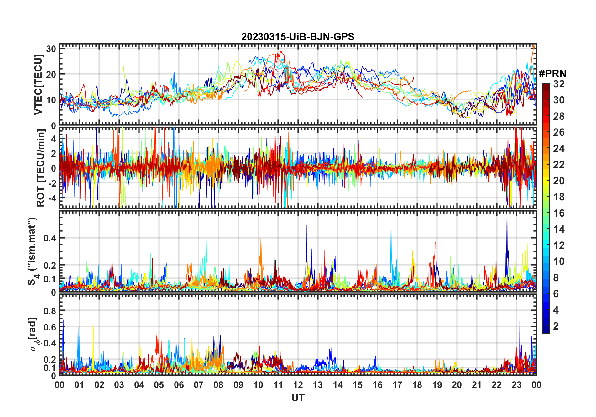This screenshot has width=596, height=417.
Task: Click the S4 axis label
Action: click(33, 251)
